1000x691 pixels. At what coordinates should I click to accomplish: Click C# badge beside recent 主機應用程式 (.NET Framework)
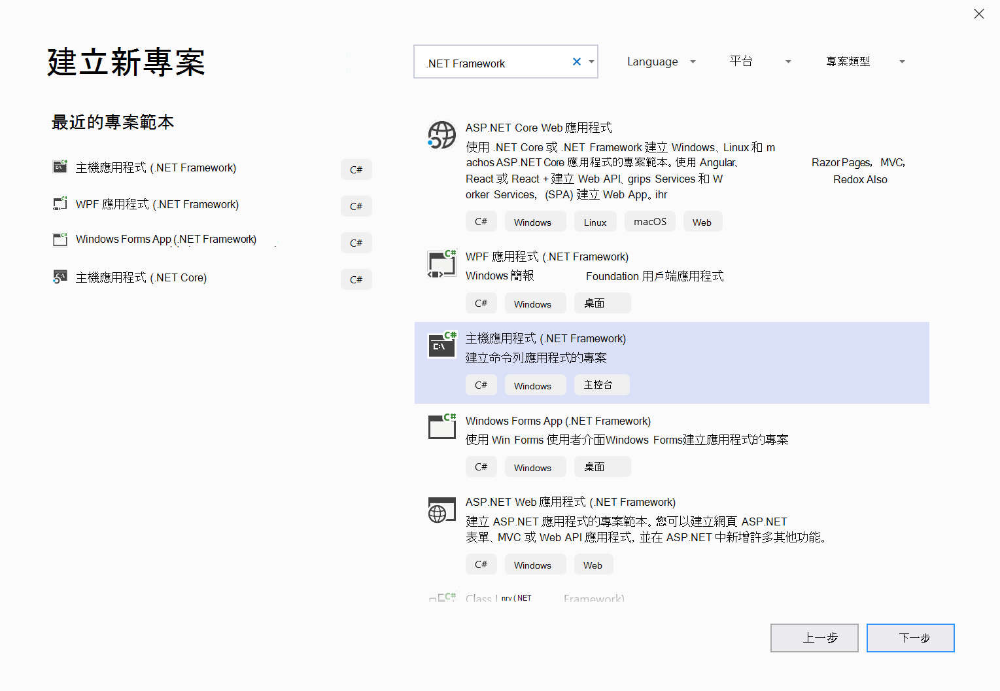coord(356,169)
